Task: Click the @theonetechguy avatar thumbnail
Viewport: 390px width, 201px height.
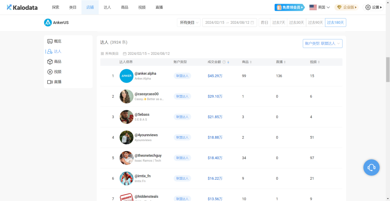Action: click(126, 158)
